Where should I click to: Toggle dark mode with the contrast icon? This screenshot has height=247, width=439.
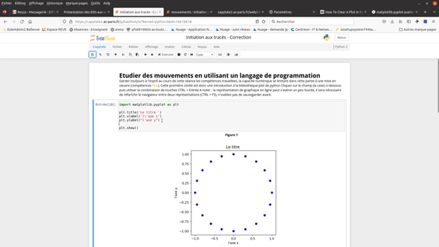[228, 54]
